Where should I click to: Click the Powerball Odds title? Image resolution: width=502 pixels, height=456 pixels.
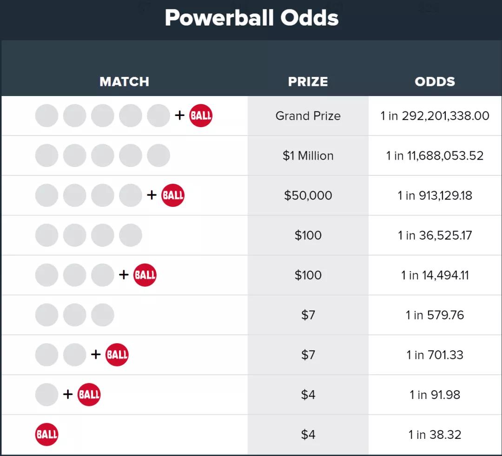coord(251,18)
